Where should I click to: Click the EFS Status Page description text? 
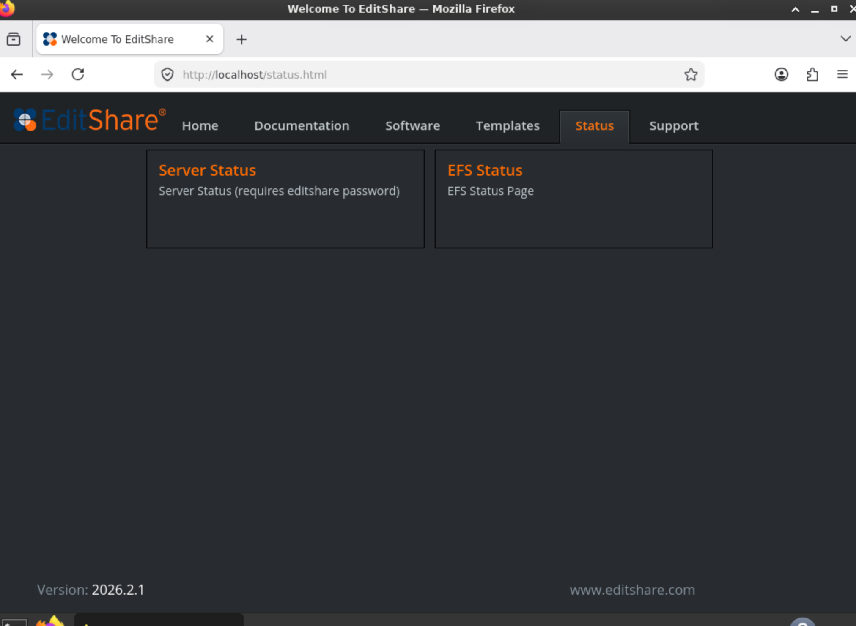coord(491,191)
